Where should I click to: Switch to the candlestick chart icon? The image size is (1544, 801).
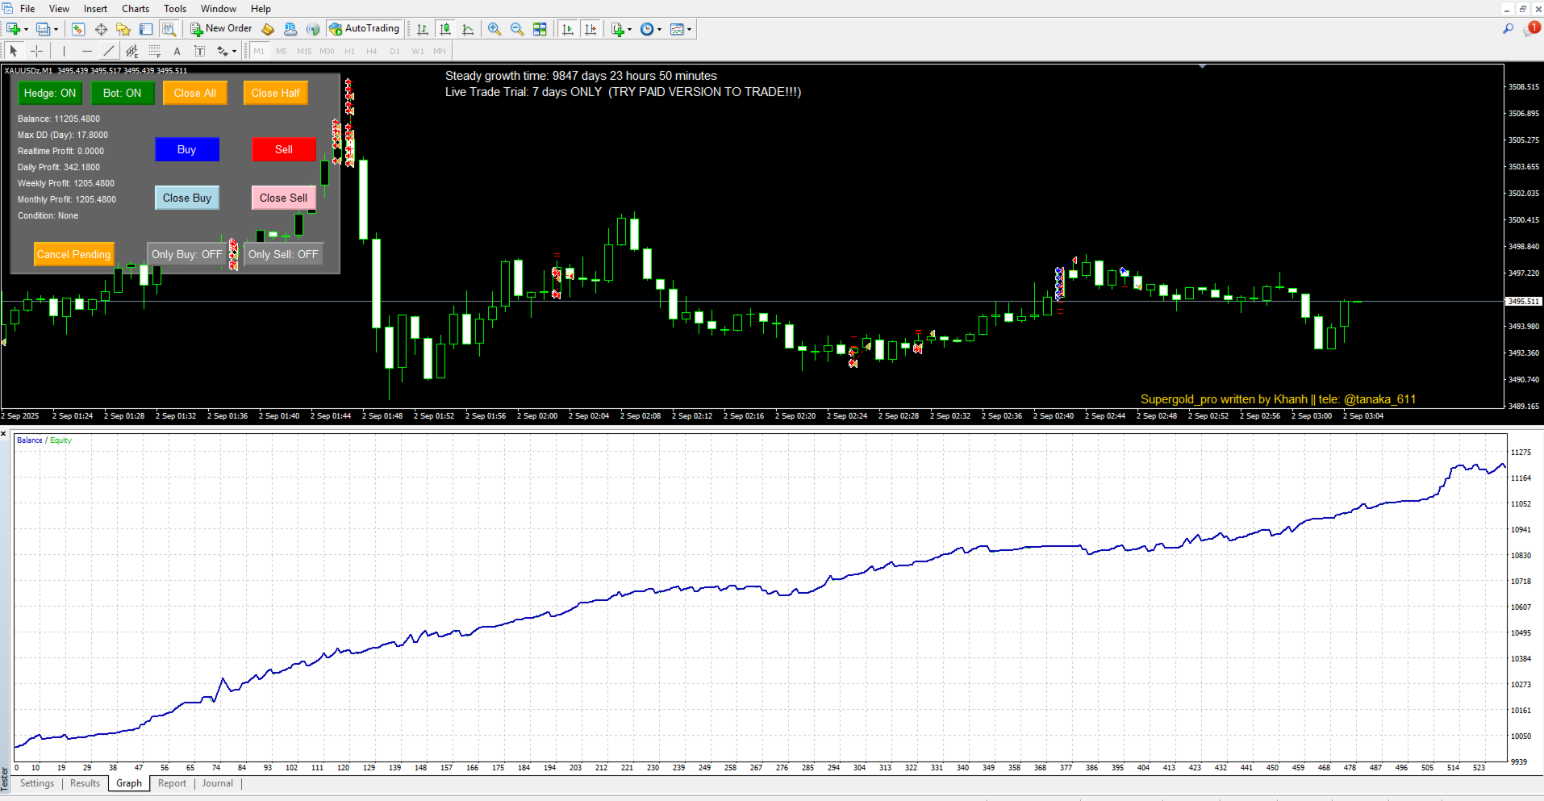[445, 29]
